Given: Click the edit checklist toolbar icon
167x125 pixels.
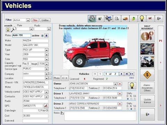Looking at the screenshot, I should tap(100, 18).
